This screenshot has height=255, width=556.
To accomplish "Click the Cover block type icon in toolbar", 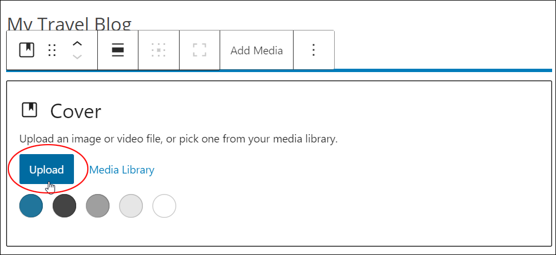I will point(27,50).
